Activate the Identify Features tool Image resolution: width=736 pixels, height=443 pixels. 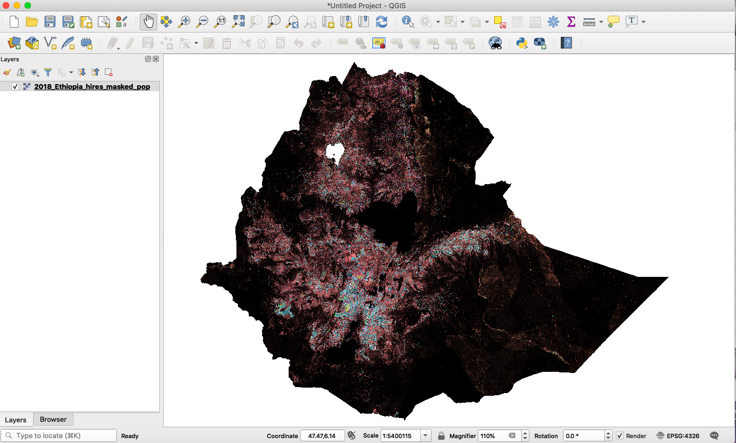(407, 22)
